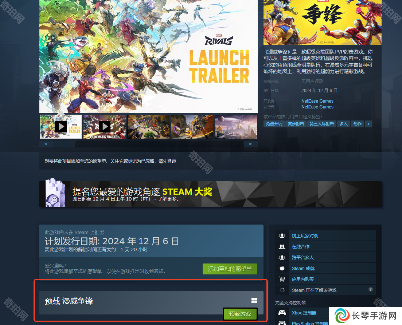Image resolution: width=402 pixels, height=325 pixels.
Task: Click the Steam 正在了解该游戏 spinner icon
Action: 282,290
